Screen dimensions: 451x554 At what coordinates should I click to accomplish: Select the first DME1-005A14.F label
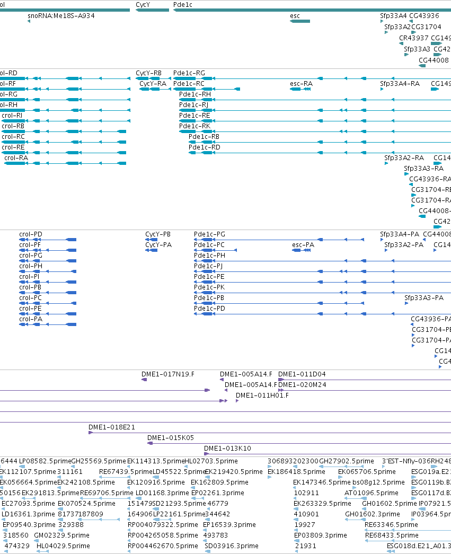point(246,374)
